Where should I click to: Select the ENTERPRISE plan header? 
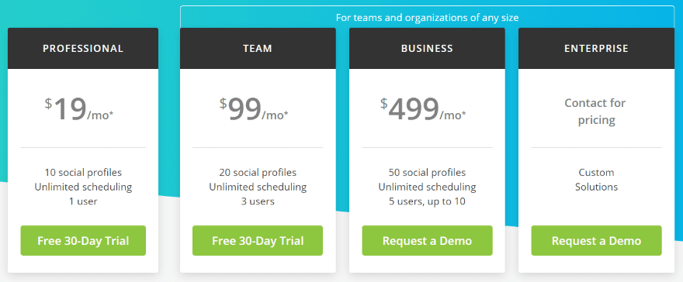tap(596, 49)
